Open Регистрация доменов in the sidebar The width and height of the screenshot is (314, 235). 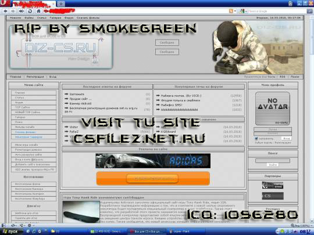(34, 150)
